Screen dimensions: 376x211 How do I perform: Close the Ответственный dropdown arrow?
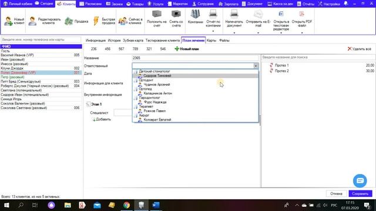[x=256, y=66]
